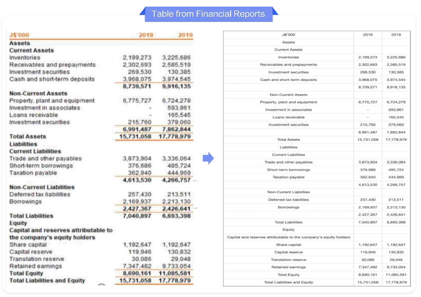Image resolution: width=421 pixels, height=297 pixels.
Task: Select Retained earnings 2019 value in right table
Action: pyautogui.click(x=396, y=267)
